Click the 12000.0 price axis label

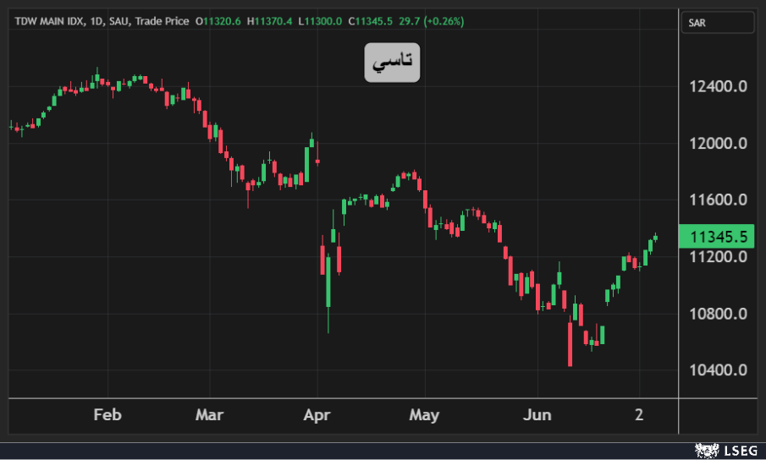[x=719, y=143]
